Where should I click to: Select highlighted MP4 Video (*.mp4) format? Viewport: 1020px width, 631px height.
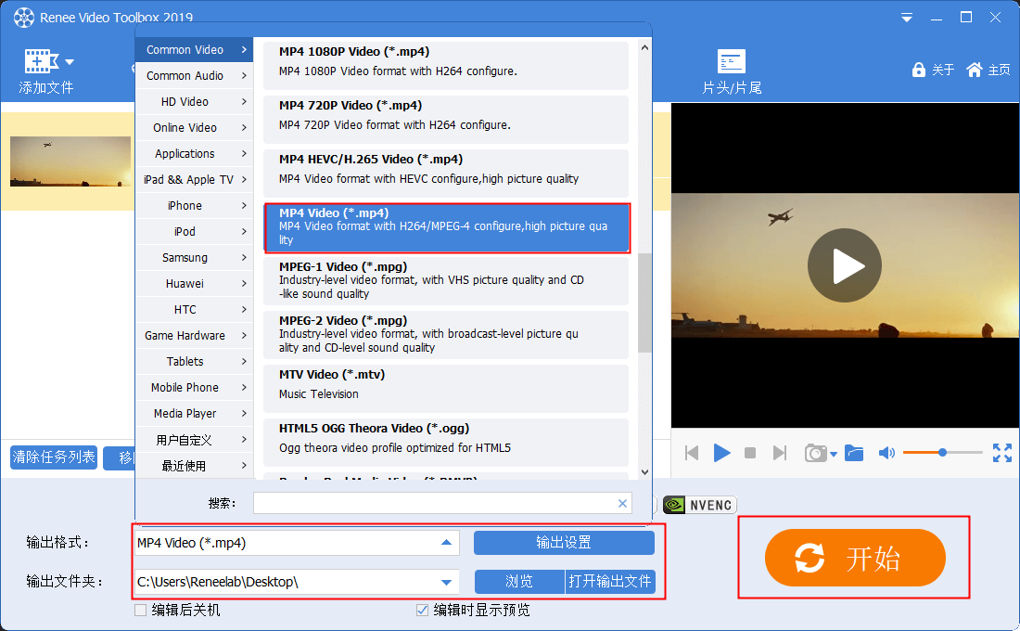[x=446, y=227]
